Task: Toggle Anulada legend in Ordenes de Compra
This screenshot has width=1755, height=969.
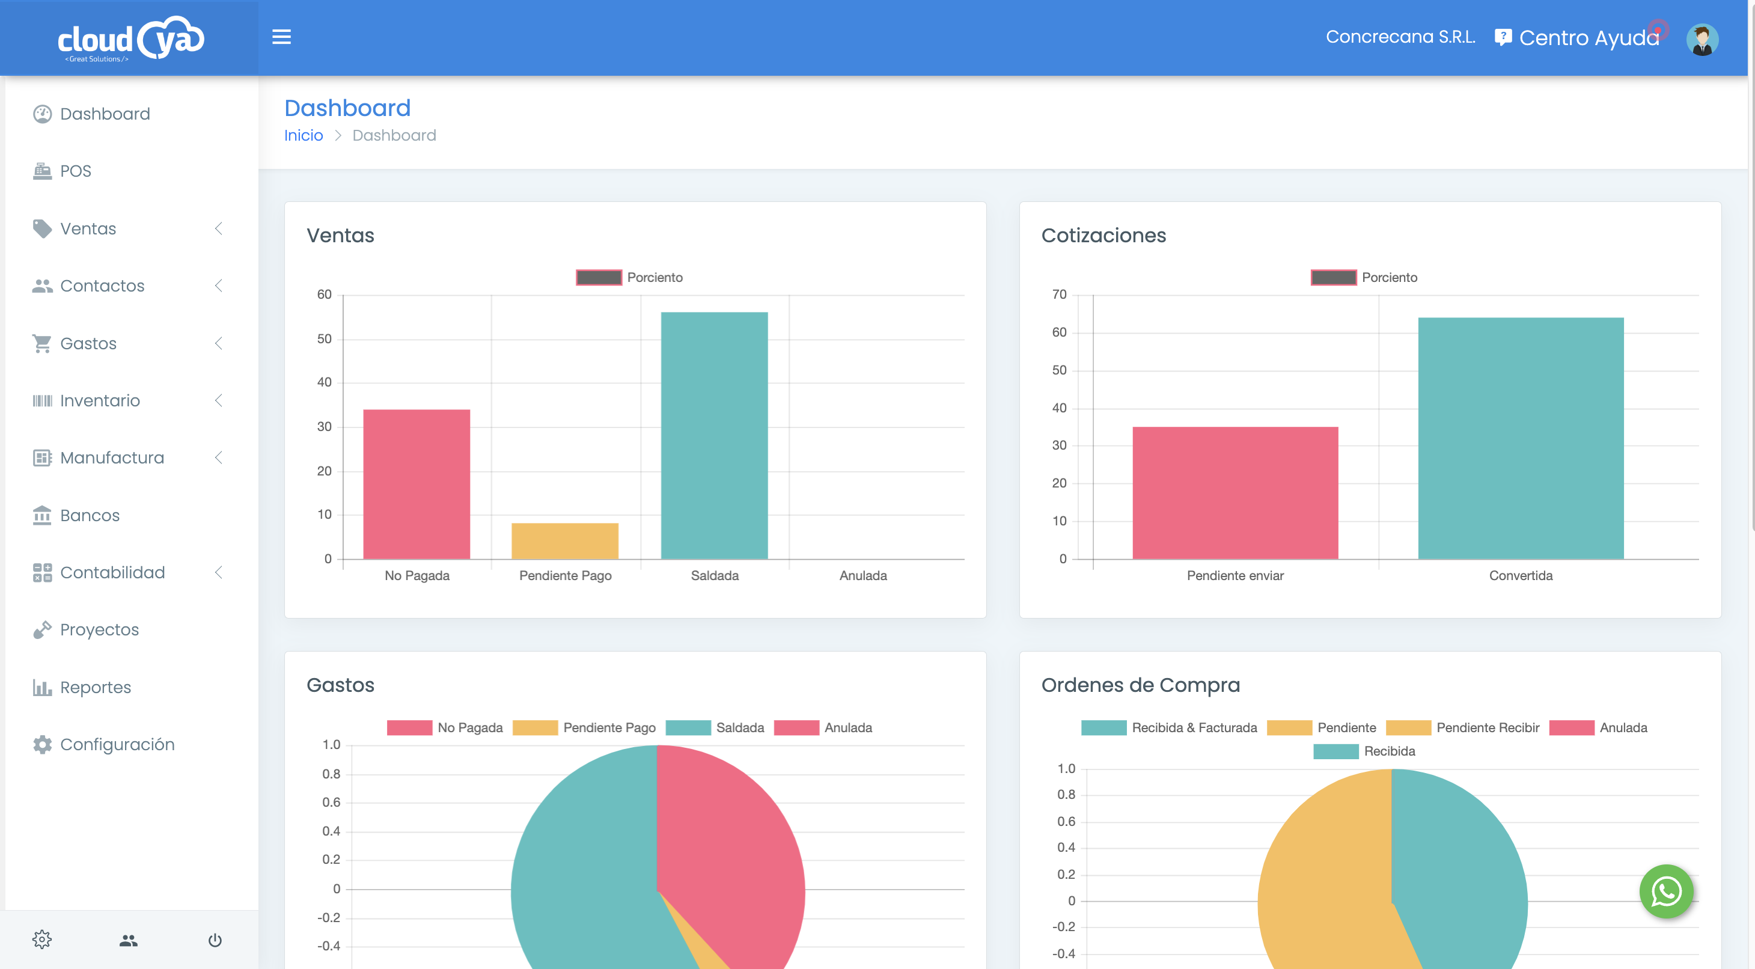Action: 1598,728
